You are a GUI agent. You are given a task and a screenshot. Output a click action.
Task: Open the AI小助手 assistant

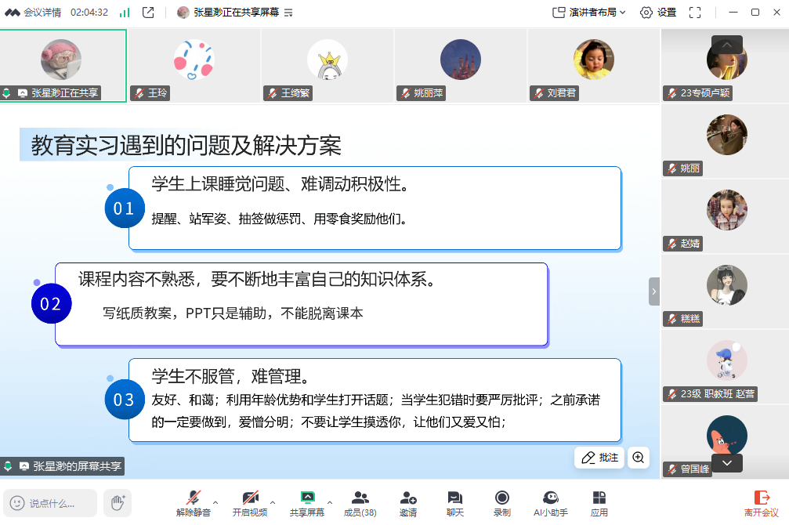(550, 498)
